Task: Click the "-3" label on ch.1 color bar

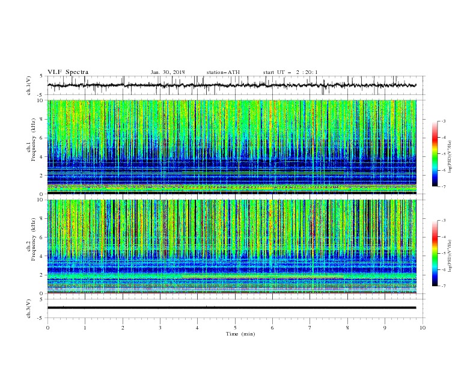Action: click(443, 121)
